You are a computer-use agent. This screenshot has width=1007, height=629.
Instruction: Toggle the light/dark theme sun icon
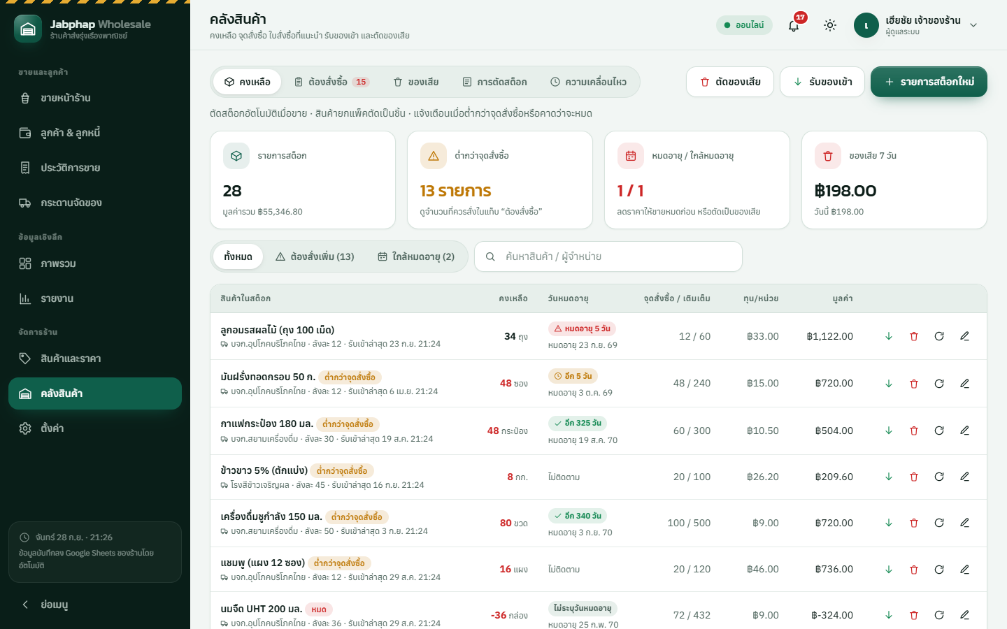[830, 25]
